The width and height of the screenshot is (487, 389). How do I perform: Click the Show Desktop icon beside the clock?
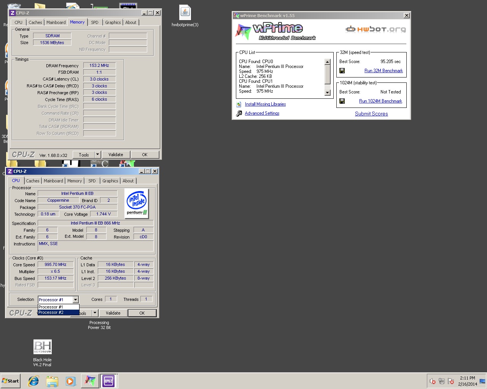482,381
